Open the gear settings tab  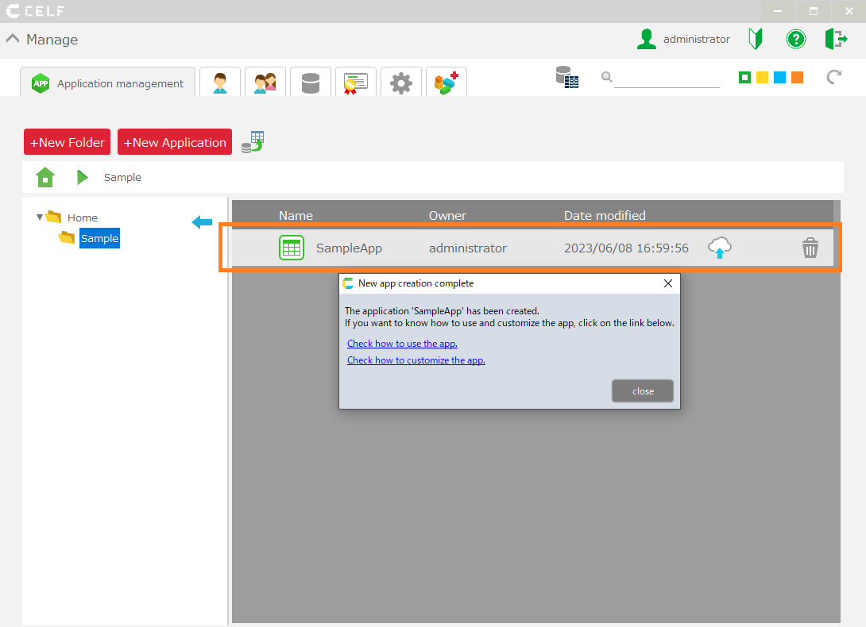(401, 83)
